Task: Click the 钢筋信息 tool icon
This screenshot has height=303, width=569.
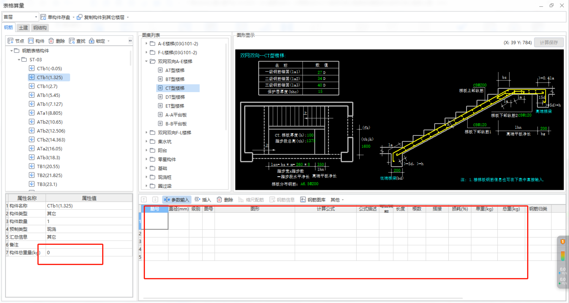Action: (x=272, y=200)
